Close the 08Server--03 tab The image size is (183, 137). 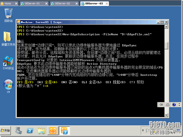[x=107, y=4]
